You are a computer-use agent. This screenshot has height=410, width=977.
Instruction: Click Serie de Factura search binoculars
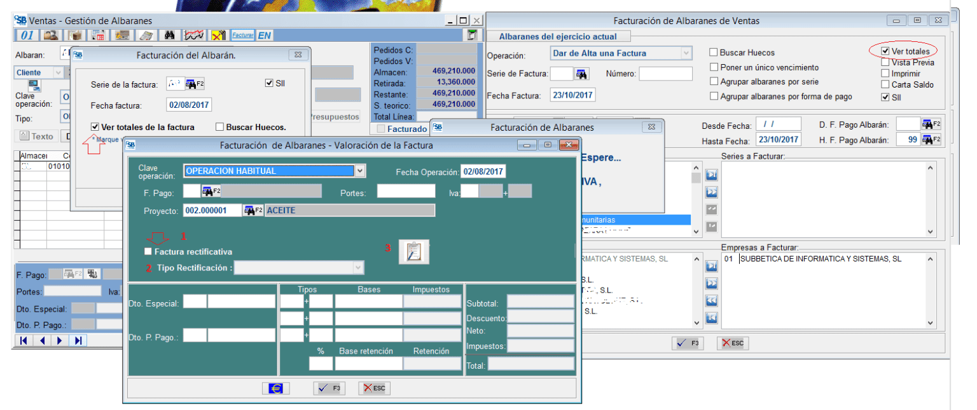(581, 74)
